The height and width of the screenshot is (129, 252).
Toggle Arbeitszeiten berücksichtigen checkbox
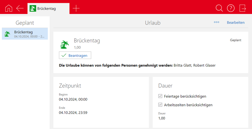coord(160,105)
